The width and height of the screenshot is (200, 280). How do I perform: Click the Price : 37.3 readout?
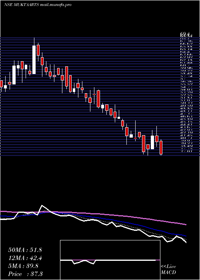[25, 274]
